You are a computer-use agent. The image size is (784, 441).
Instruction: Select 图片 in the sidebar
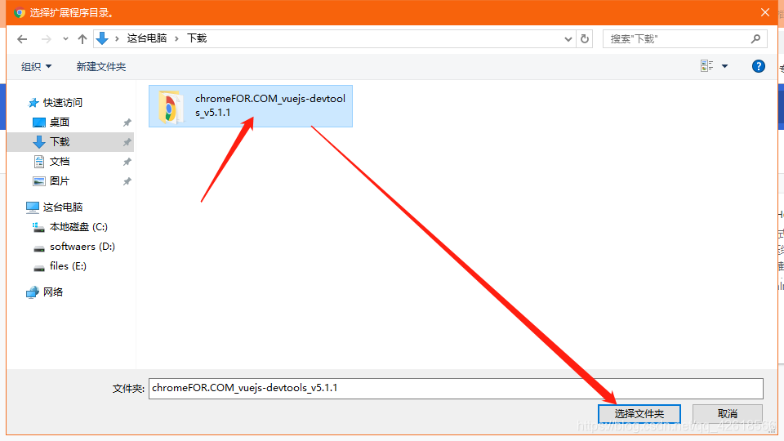[60, 181]
